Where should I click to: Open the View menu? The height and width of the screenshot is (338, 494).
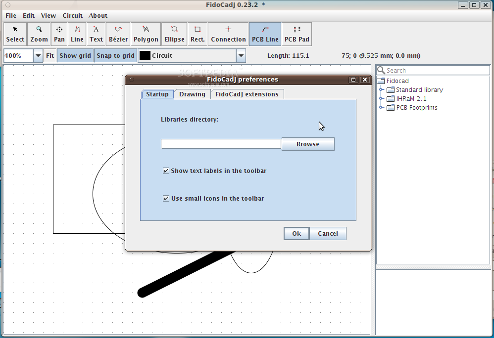49,15
